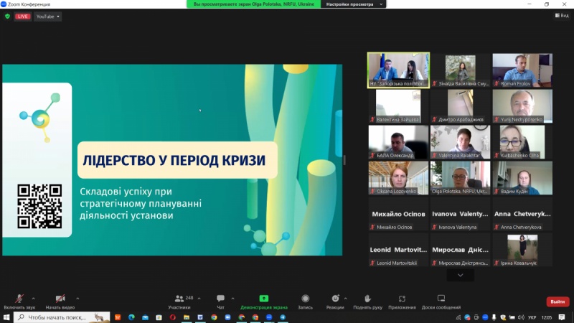The image size is (574, 323).
Task: Open the Реакции reactions icon
Action: [x=334, y=299]
